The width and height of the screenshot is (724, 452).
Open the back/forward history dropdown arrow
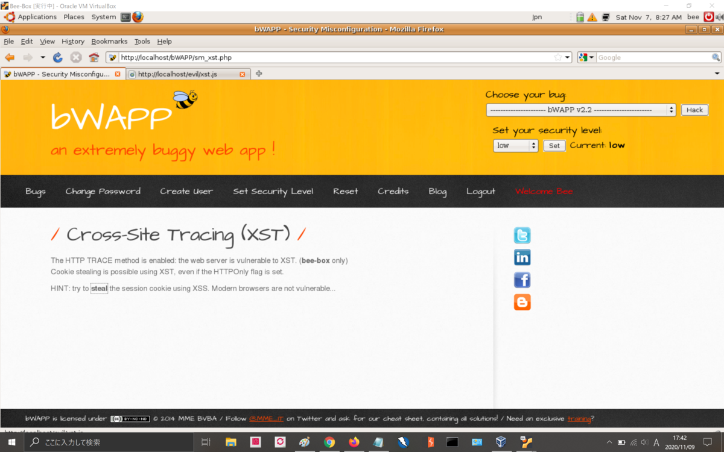tap(43, 57)
